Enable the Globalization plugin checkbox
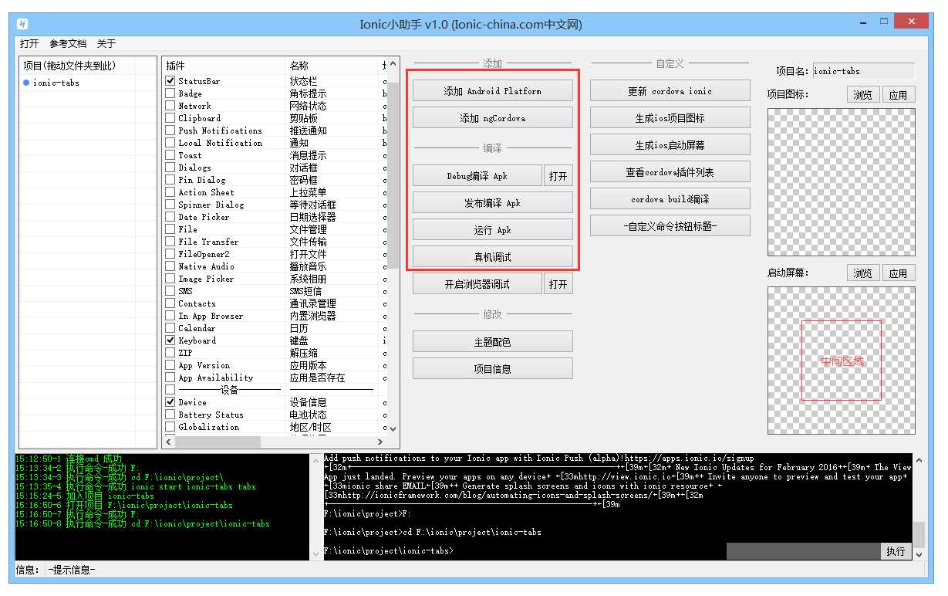This screenshot has width=948, height=596. tap(170, 427)
